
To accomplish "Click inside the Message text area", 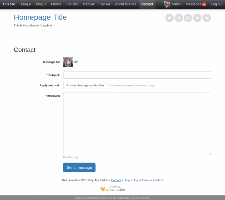I will [x=137, y=124].
